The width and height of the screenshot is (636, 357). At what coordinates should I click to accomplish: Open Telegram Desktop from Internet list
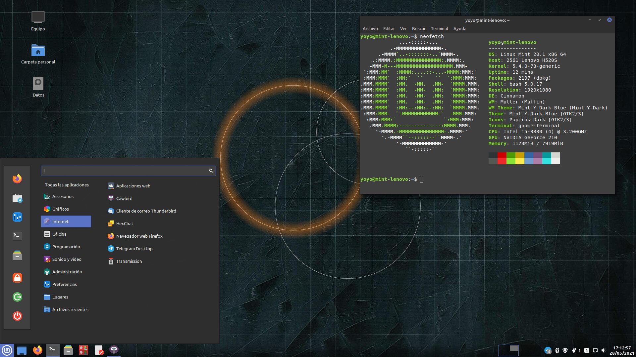(x=134, y=249)
